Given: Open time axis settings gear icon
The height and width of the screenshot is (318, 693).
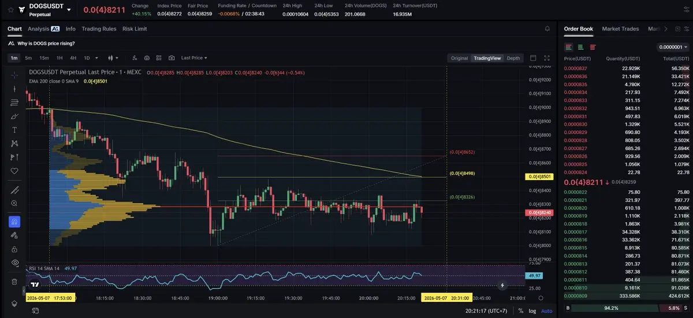Looking at the screenshot, I should click(x=541, y=298).
